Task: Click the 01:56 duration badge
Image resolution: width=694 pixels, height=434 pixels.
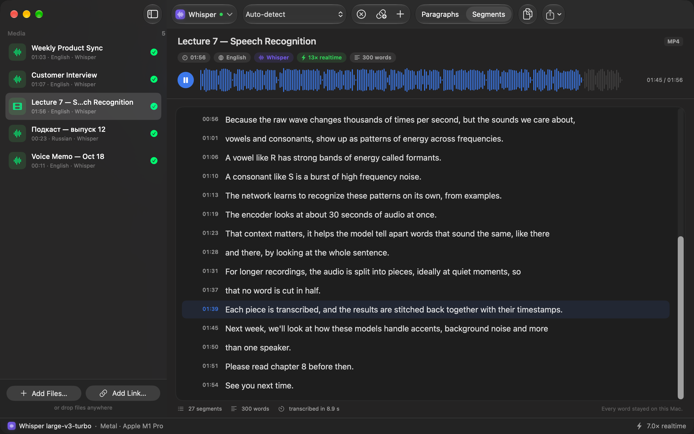Action: [194, 58]
